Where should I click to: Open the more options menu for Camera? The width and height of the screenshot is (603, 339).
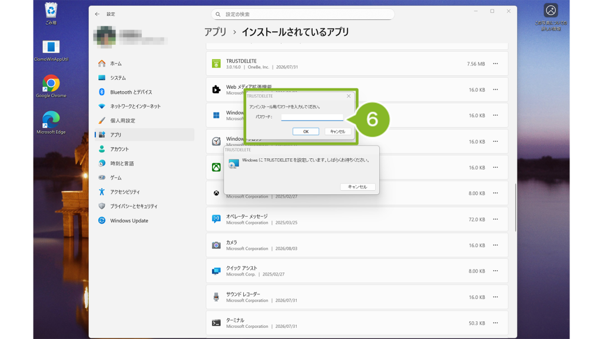click(495, 245)
